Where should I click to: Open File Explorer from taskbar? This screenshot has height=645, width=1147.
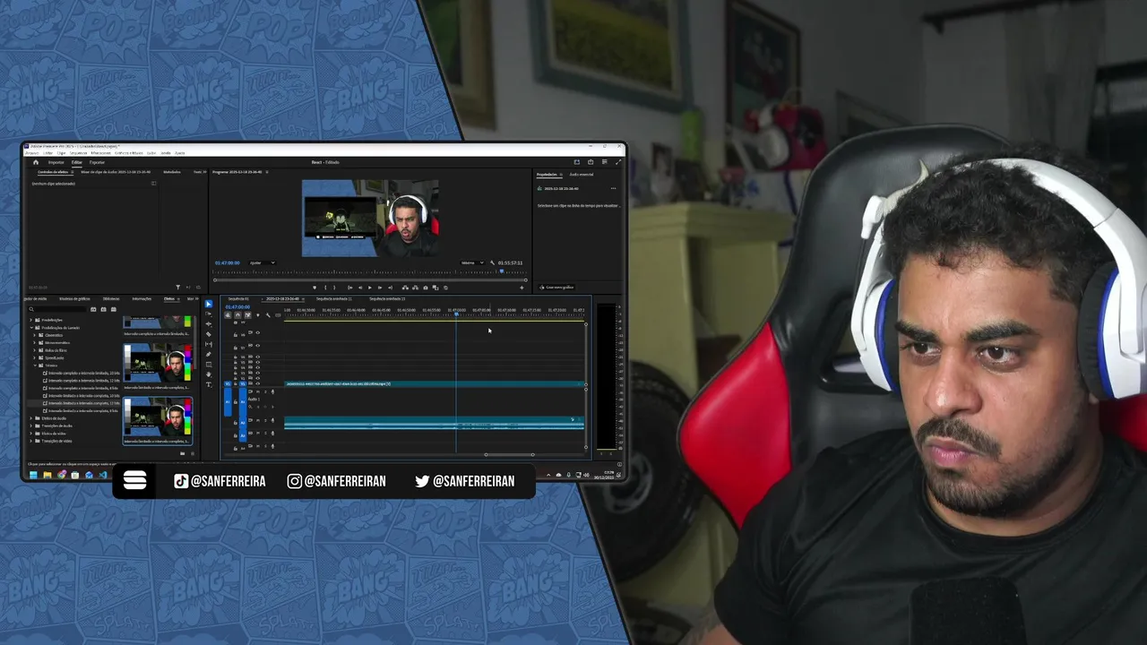47,475
